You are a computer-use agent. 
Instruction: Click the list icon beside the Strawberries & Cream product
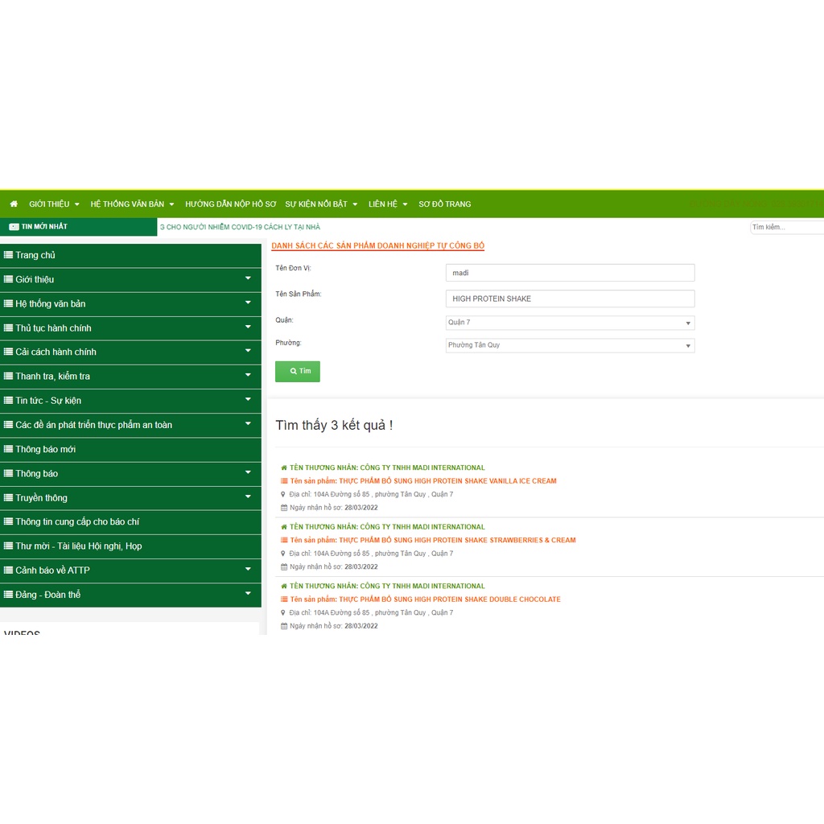(284, 541)
